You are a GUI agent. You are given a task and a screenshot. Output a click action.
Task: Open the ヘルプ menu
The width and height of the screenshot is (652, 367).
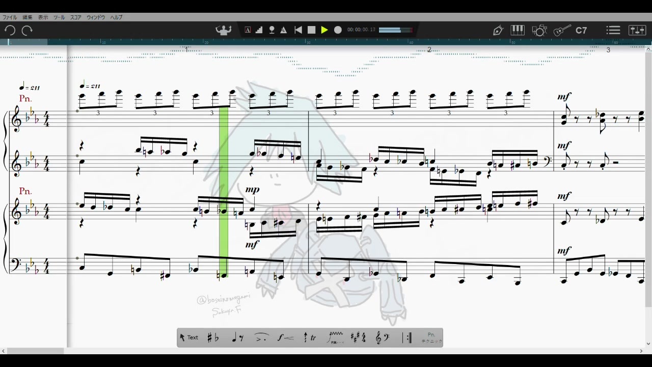click(117, 17)
